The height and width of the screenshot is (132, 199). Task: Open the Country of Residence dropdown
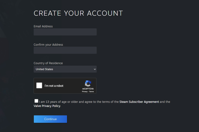[65, 69]
